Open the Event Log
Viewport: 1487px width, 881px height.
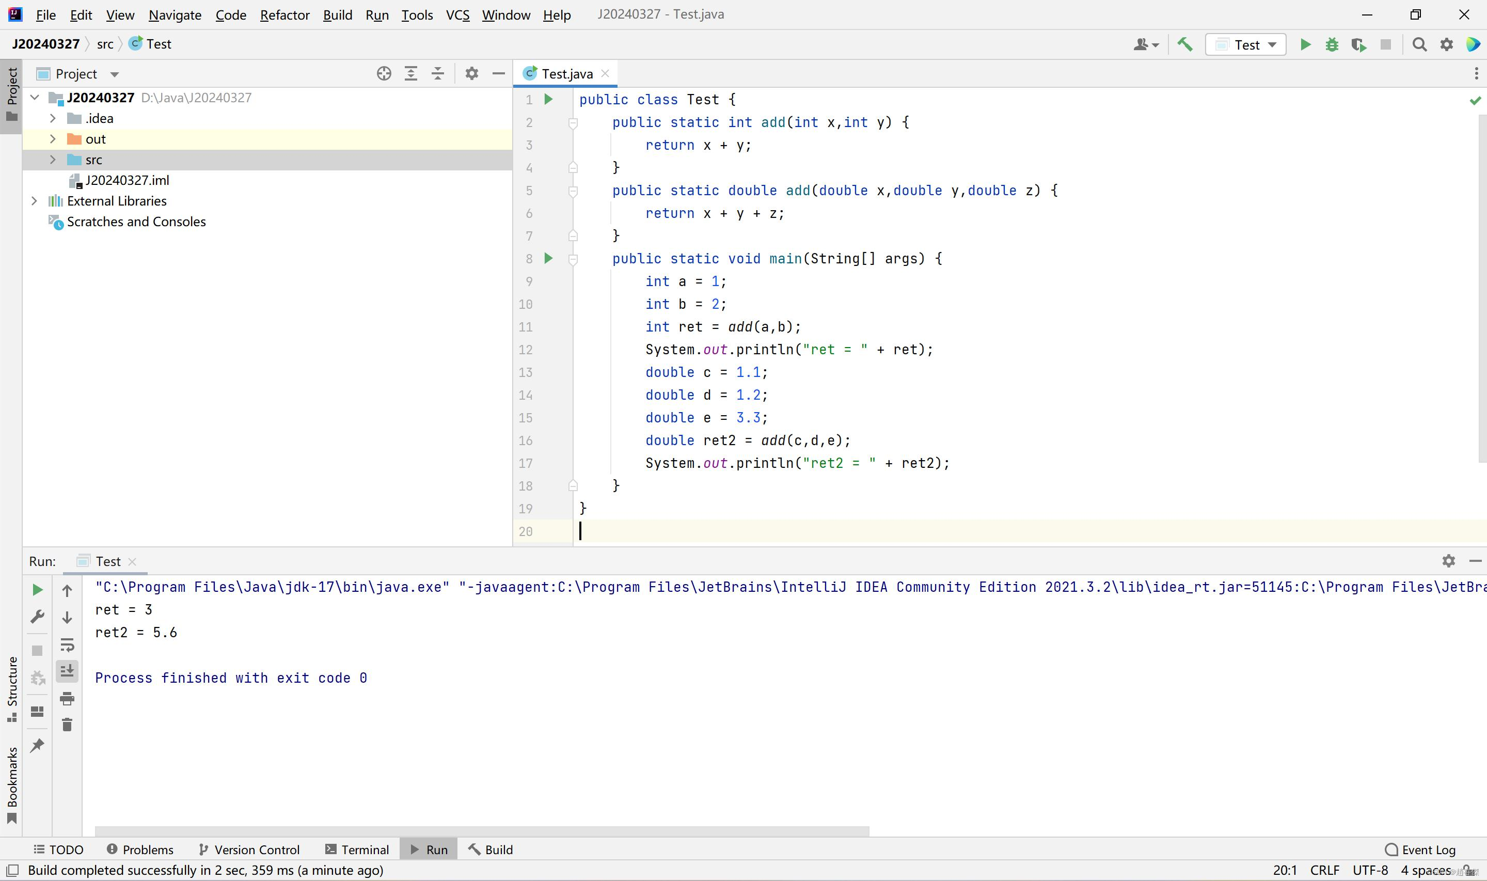[x=1420, y=849]
